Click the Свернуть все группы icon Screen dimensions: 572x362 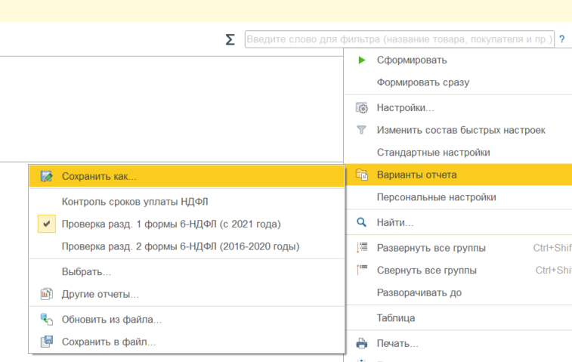tap(361, 271)
